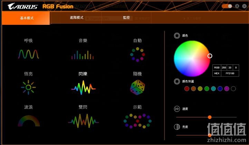Select the 波浪 wave rainbow arc icon
249x145 pixels.
pos(29,121)
